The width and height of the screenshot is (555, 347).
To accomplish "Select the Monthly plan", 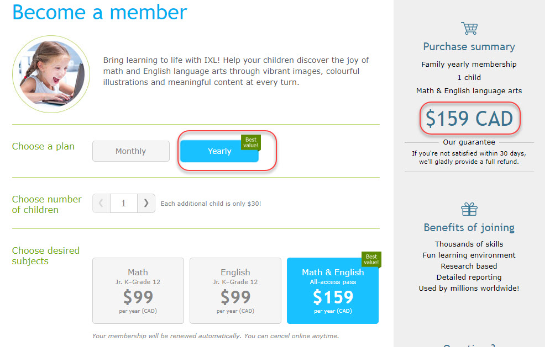I will point(131,151).
